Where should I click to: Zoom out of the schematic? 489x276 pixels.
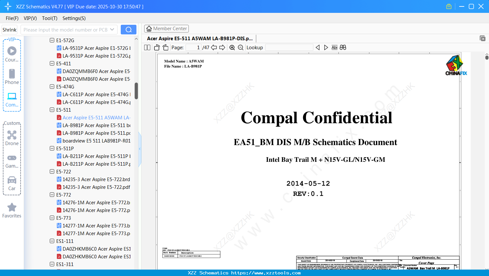tap(240, 47)
